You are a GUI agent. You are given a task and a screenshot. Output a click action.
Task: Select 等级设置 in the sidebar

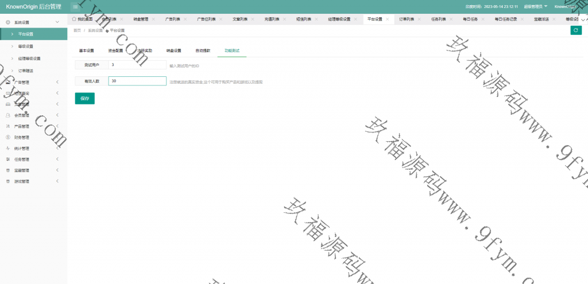[26, 46]
